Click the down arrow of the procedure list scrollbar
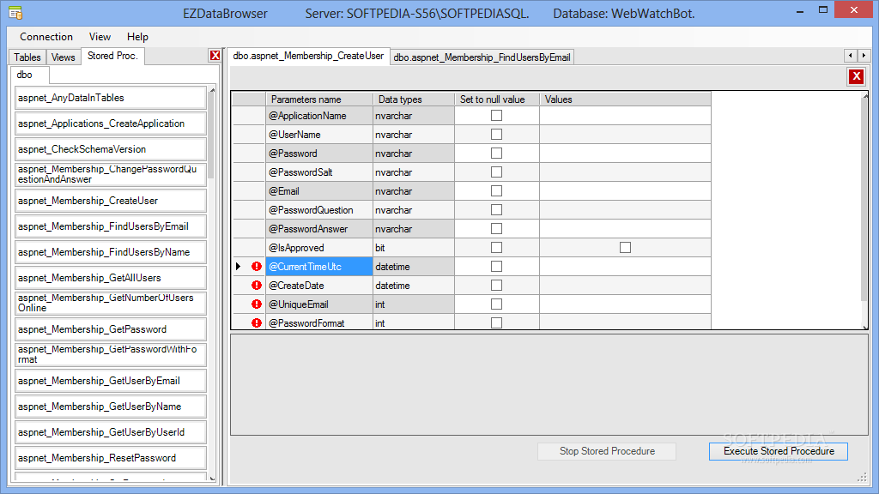The width and height of the screenshot is (879, 494). 212,479
